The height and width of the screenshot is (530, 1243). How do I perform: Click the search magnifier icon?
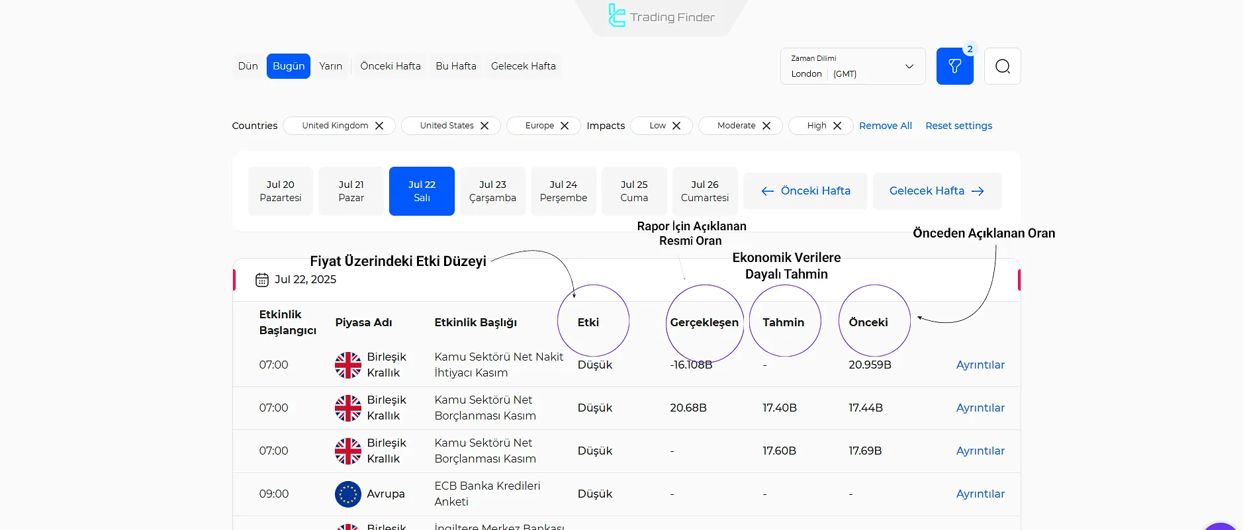1002,66
